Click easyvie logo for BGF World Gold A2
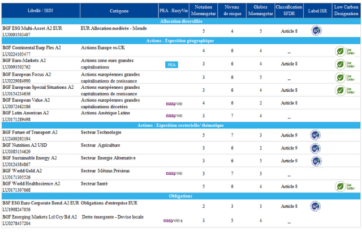 click(174, 173)
